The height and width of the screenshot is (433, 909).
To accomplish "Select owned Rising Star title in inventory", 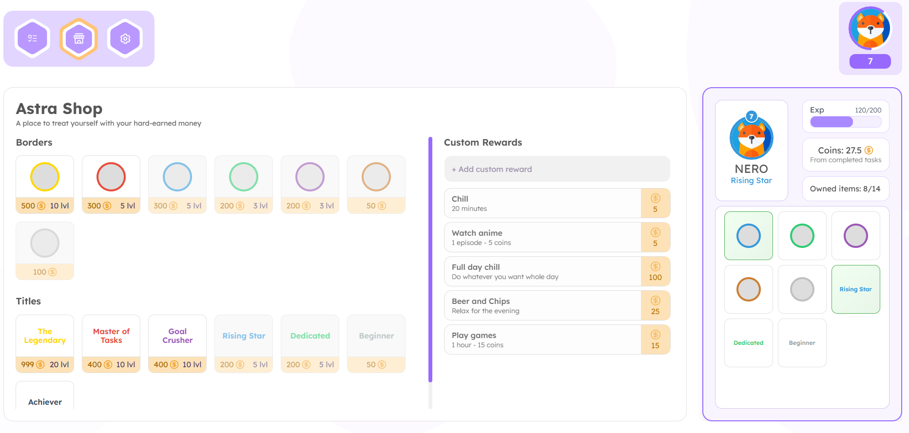I will 856,289.
